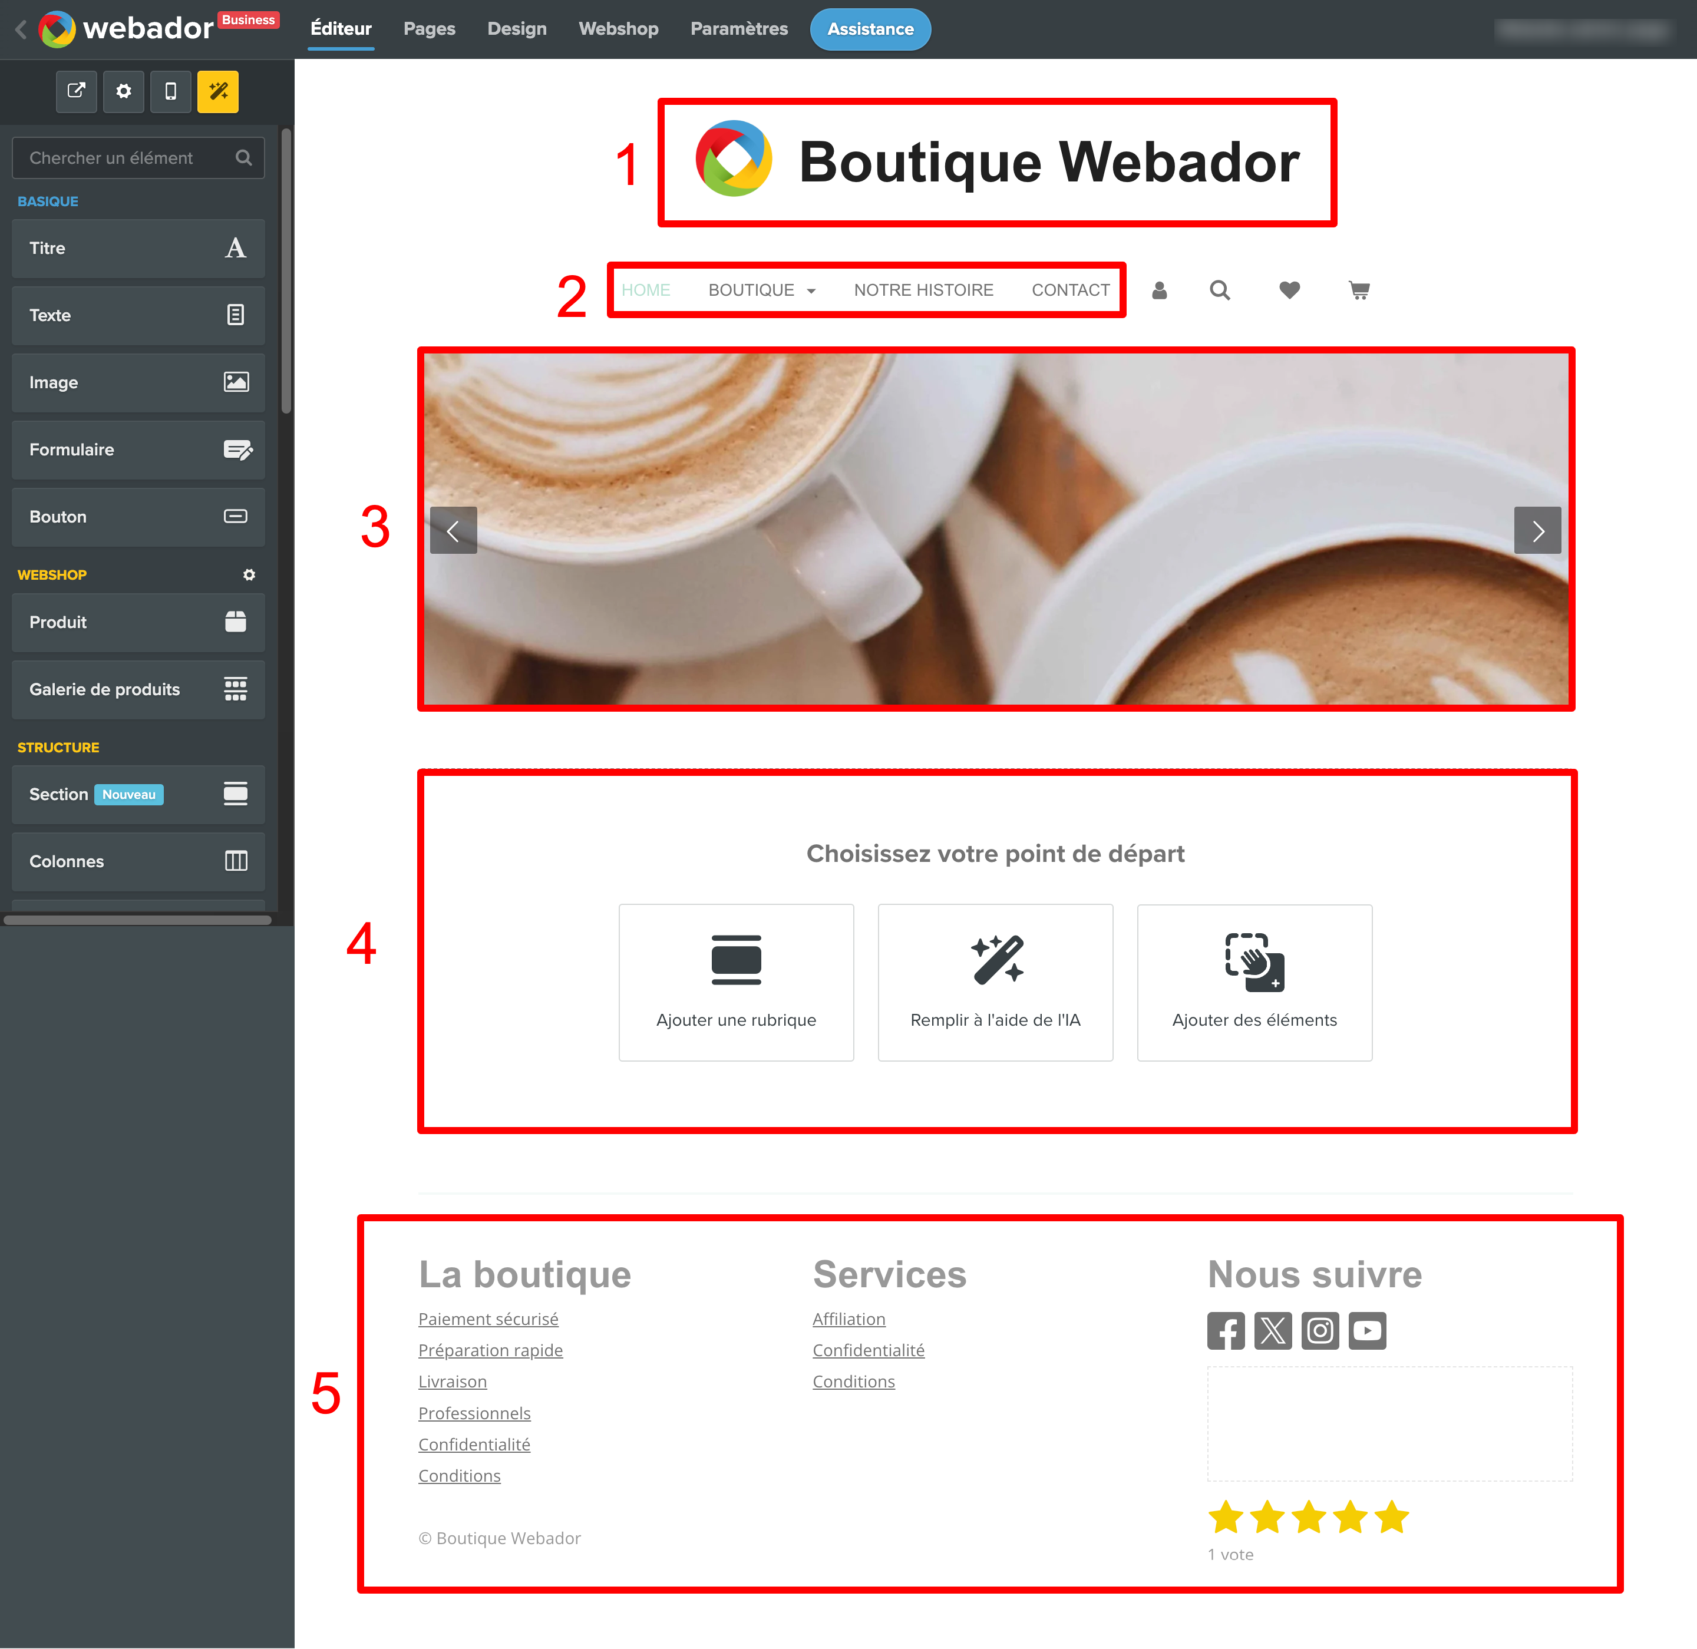Click the user account icon in site menu
This screenshot has width=1697, height=1649.
[1159, 290]
